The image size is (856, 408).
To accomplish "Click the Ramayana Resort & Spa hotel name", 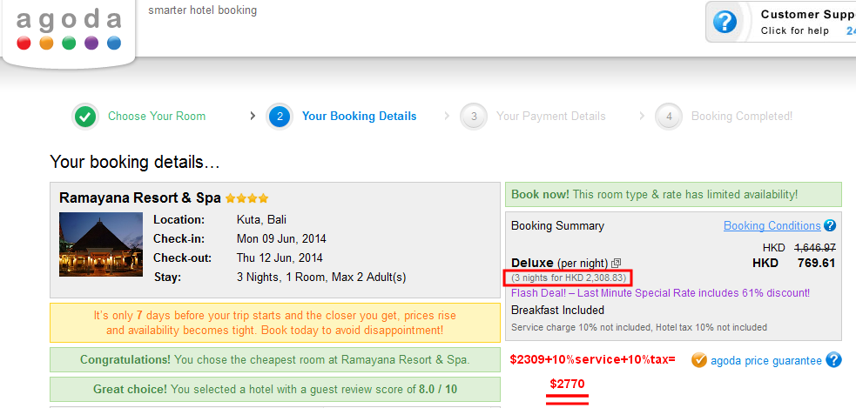I will 139,198.
